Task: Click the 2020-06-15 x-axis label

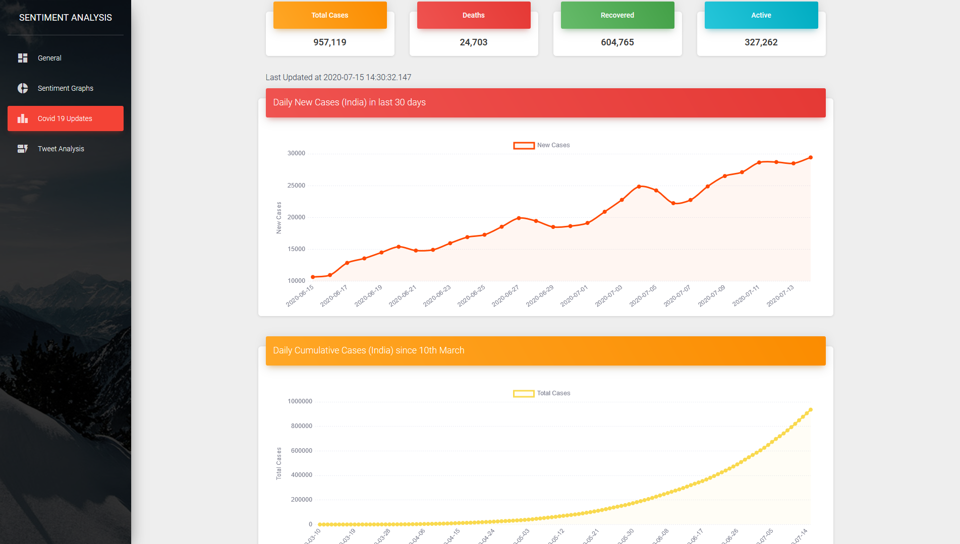Action: coord(300,295)
